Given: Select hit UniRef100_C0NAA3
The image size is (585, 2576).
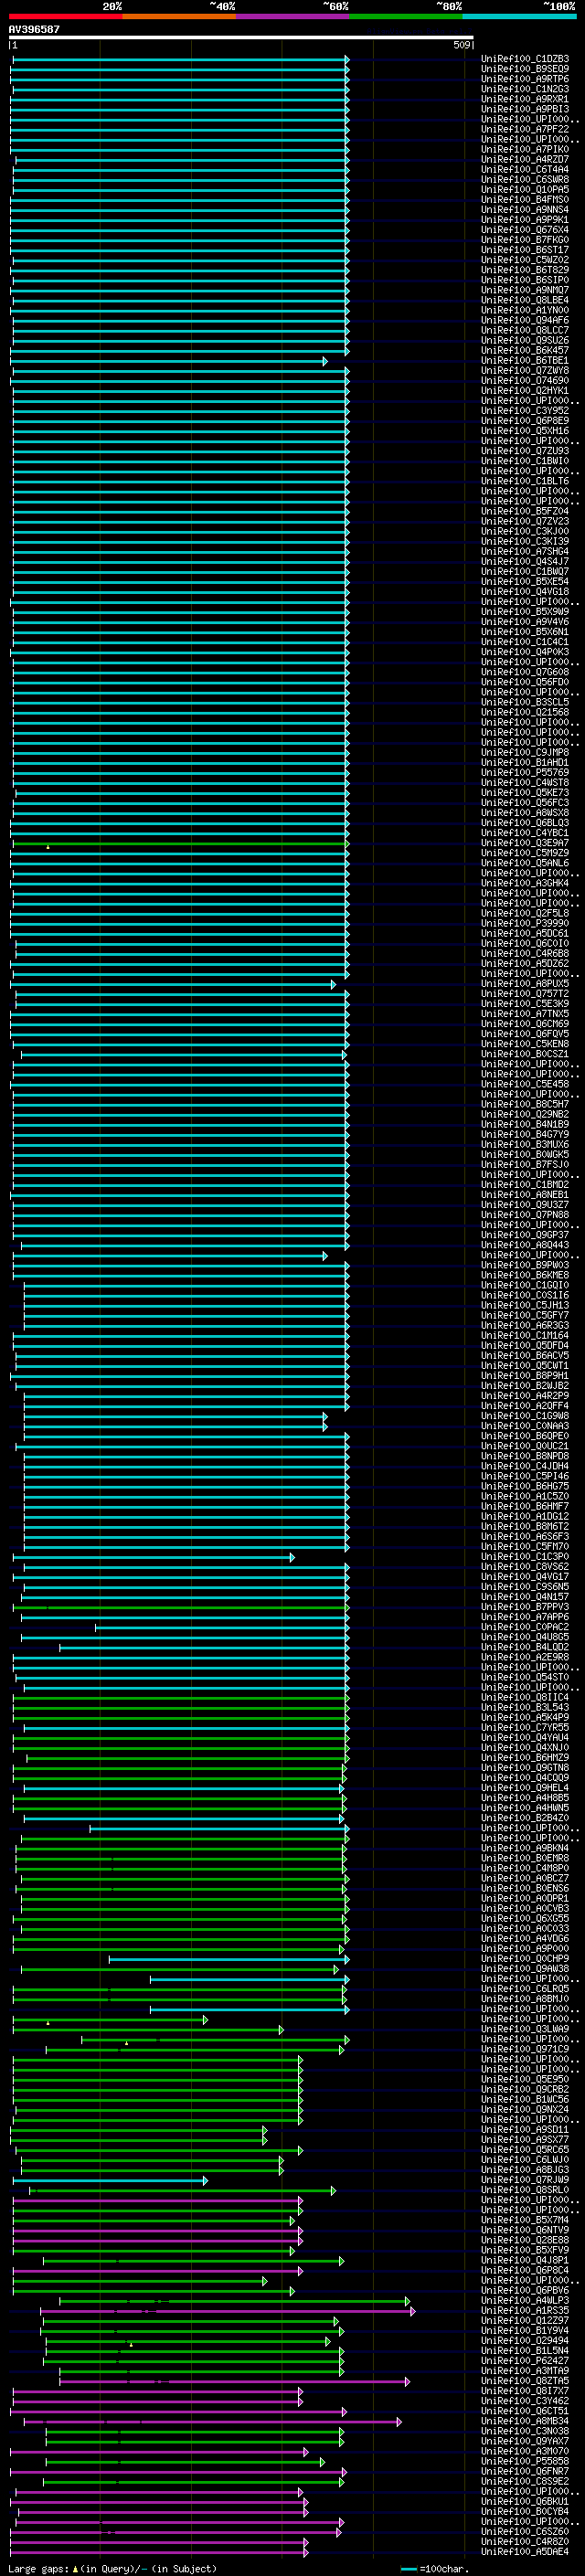Looking at the screenshot, I should (524, 1427).
